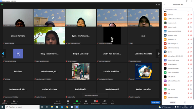Open audio options arrow next to Unmute
This screenshot has width=194, height=109.
pos(8,101)
